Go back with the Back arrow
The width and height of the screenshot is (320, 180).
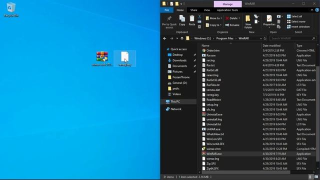tap(164, 38)
